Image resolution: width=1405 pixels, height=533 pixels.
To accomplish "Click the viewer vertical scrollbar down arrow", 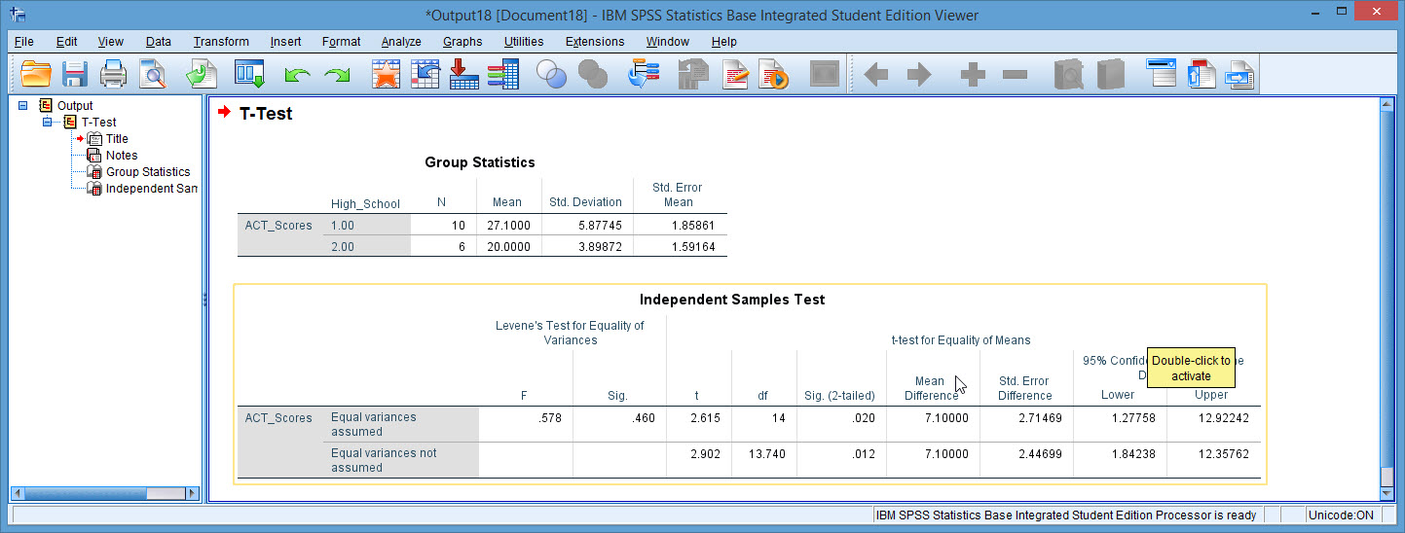I will 1387,492.
